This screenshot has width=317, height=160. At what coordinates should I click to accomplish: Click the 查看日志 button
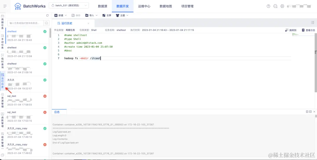pos(308,30)
